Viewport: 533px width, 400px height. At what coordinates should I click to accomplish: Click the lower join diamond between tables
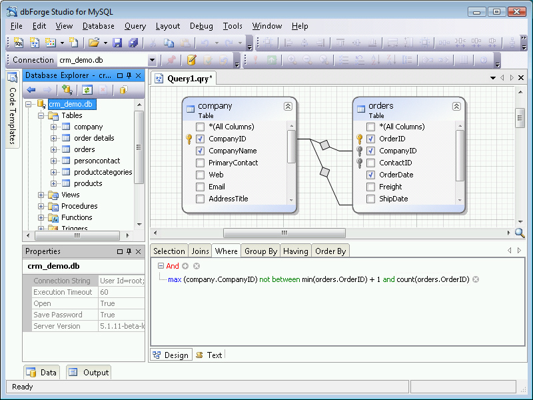point(325,172)
